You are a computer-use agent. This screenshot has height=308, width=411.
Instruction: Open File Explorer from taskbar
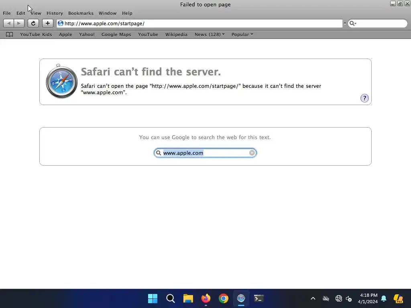point(188,298)
